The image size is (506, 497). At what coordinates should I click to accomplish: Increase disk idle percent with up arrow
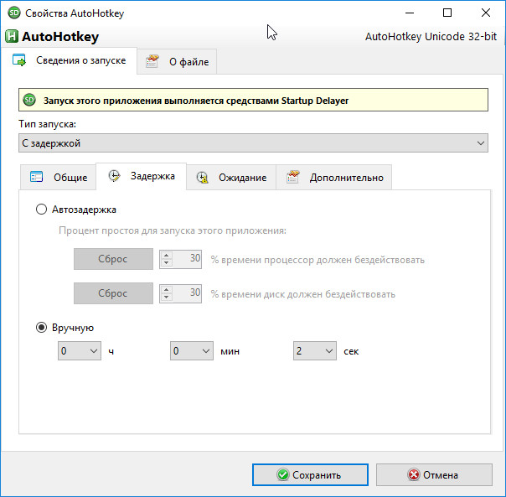[166, 290]
